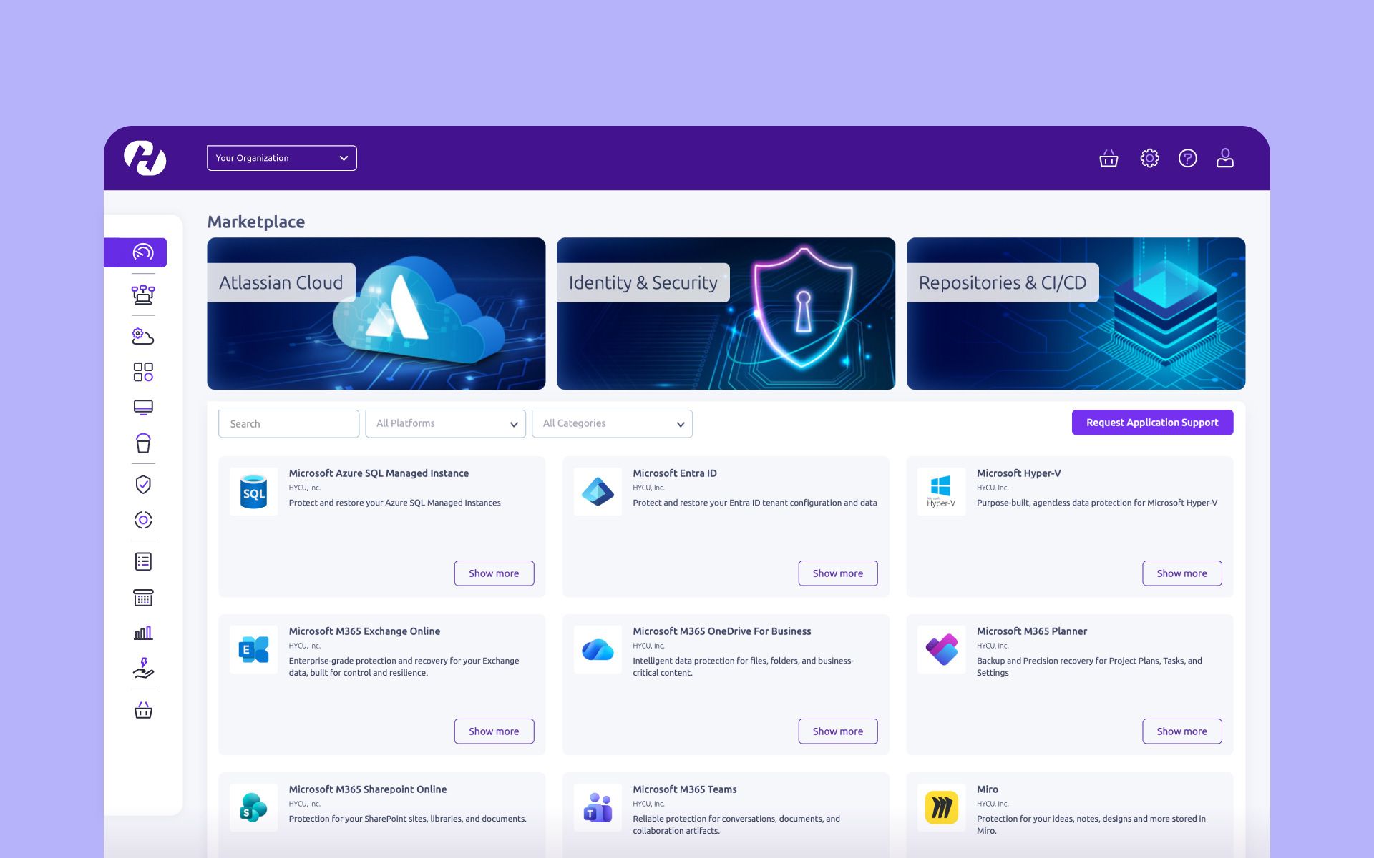Screen dimensions: 1374x858
Task: Click the OneDrive For Business cloud logo
Action: pyautogui.click(x=598, y=649)
